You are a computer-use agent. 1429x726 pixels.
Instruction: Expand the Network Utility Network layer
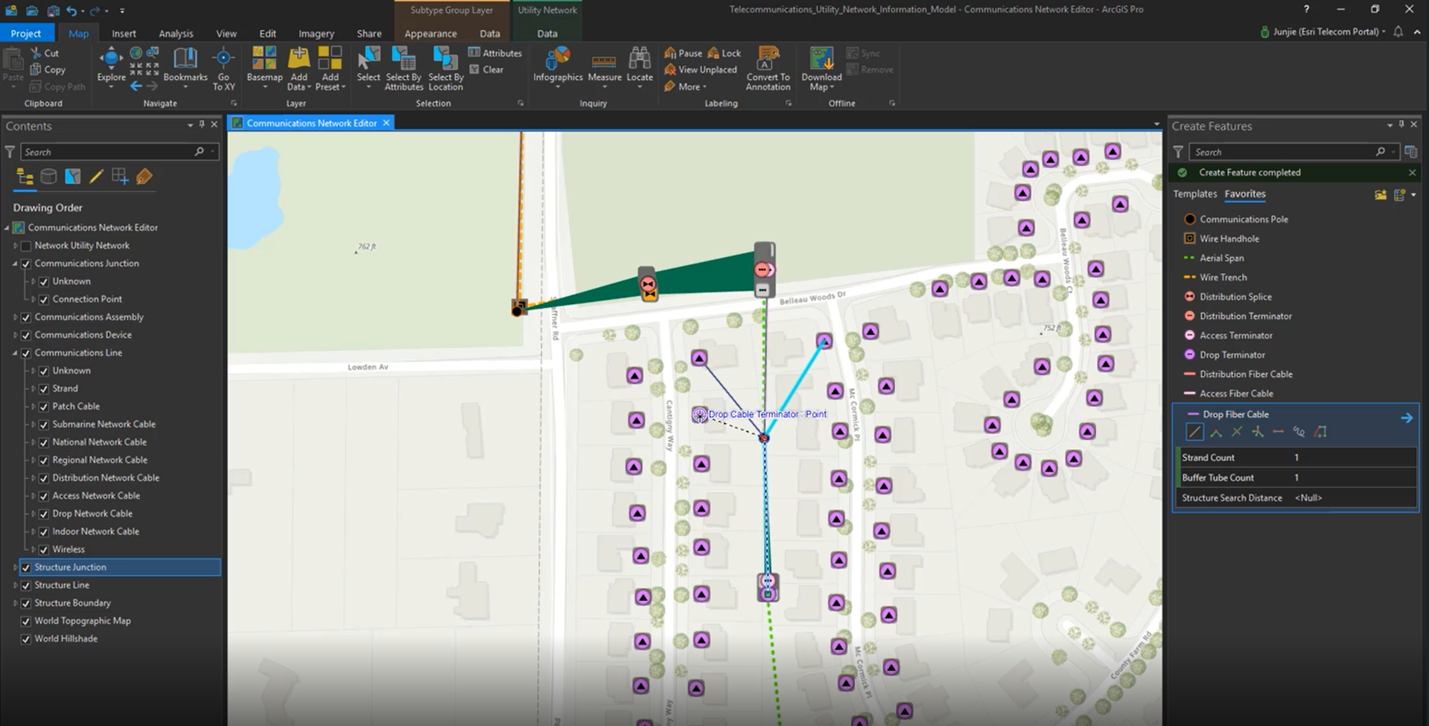(15, 246)
